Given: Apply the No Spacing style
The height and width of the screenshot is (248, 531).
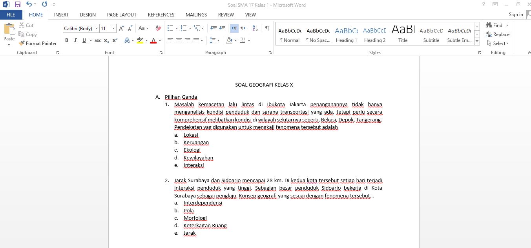Looking at the screenshot, I should pos(318,34).
